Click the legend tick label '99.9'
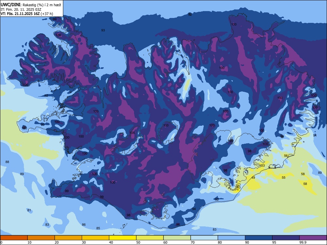 tap(303, 242)
